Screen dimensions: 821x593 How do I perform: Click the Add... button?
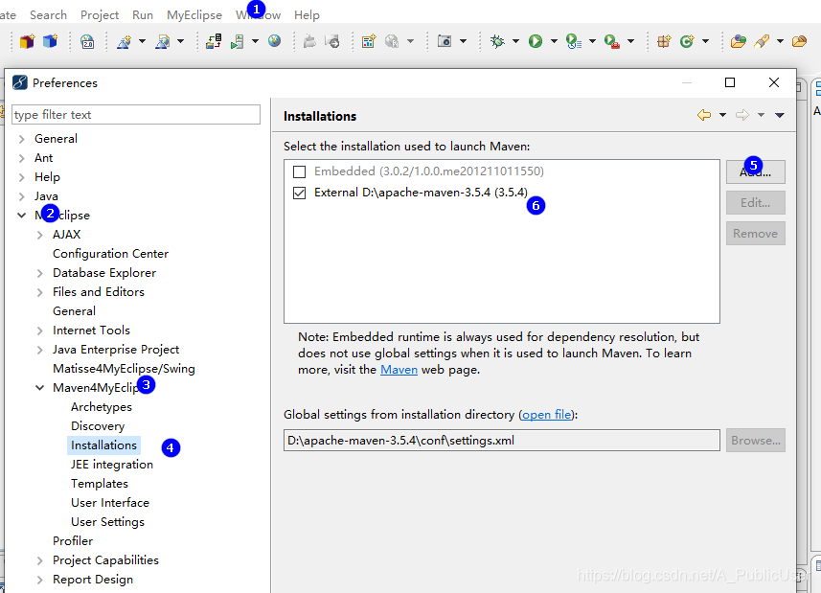coord(756,171)
